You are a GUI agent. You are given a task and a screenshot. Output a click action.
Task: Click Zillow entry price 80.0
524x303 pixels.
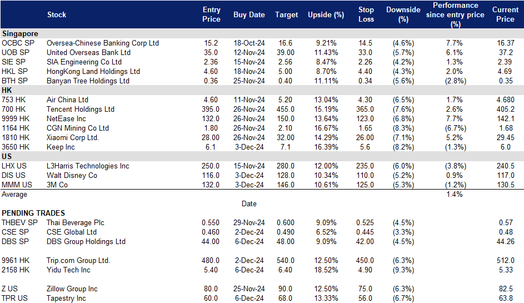[x=211, y=289]
